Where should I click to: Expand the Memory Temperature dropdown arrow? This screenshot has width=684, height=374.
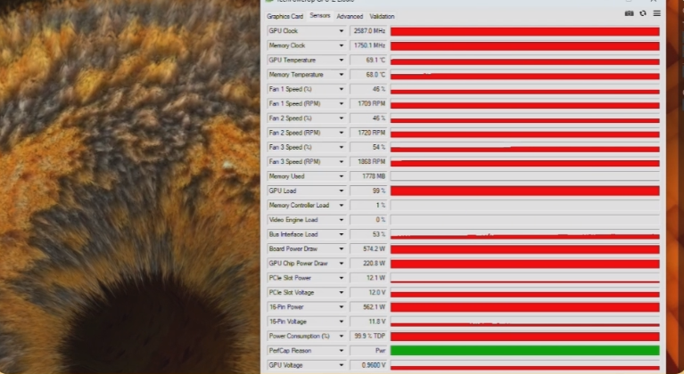point(342,75)
